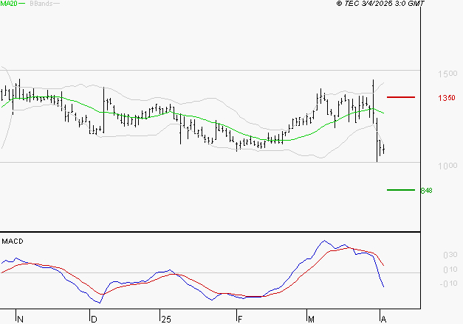Screen dimensions: 463x324
Task: Click the MA20 legend label
Action: coord(8,4)
